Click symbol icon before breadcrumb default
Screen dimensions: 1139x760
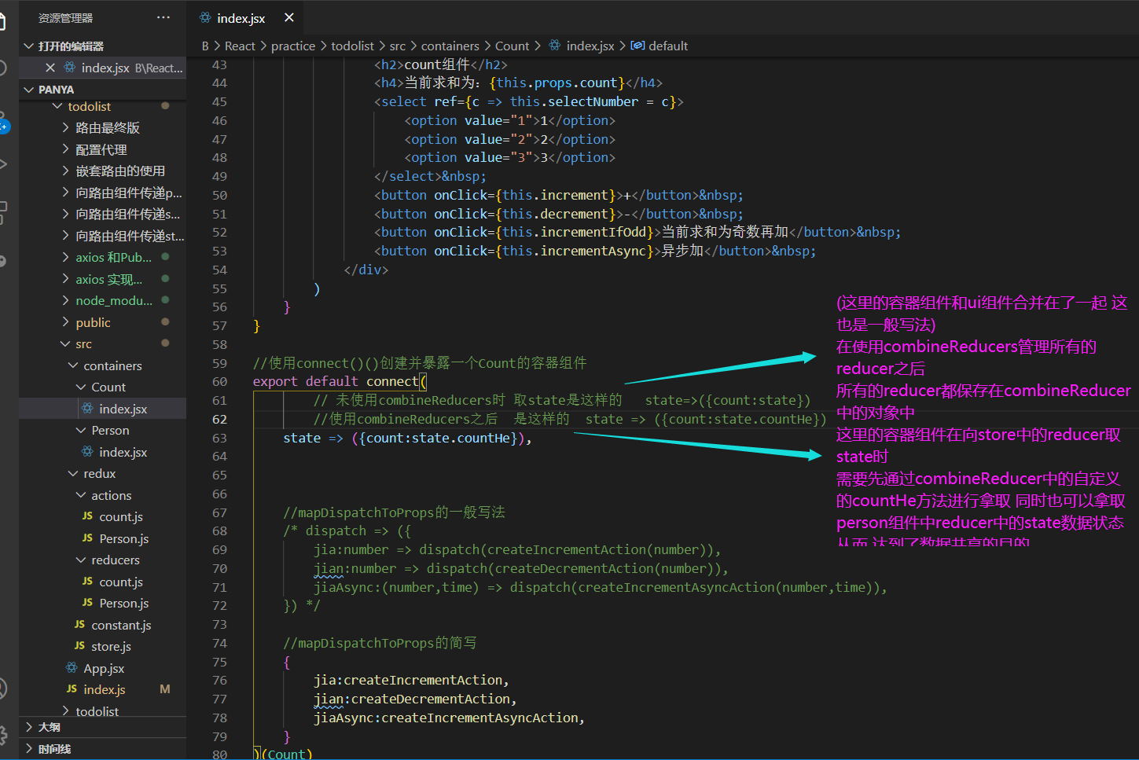click(637, 46)
